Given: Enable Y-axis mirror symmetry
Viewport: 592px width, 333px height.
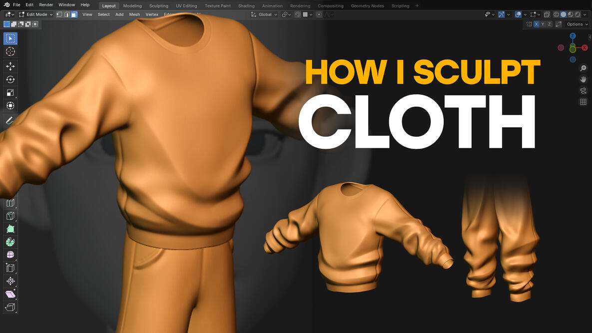Looking at the screenshot, I should tap(543, 23).
